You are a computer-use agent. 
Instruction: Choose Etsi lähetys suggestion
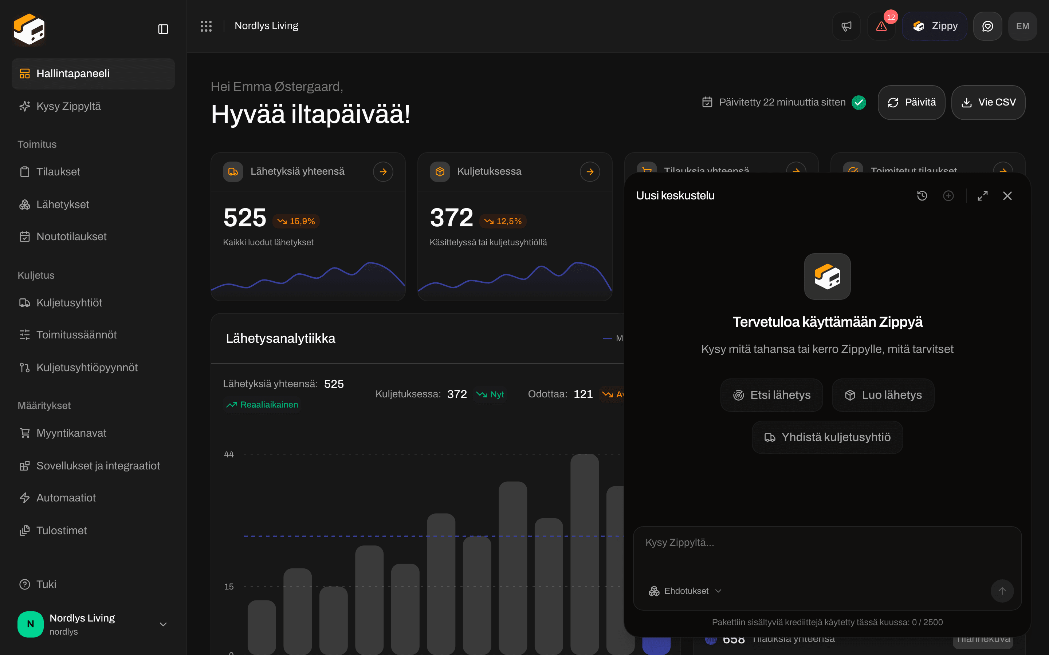point(771,395)
